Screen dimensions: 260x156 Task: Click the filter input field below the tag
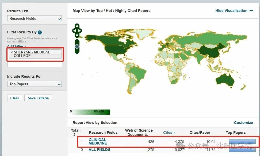click(x=35, y=64)
